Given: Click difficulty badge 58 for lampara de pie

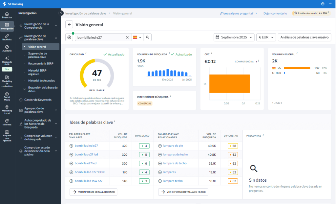Looking at the screenshot, I should (233, 146).
